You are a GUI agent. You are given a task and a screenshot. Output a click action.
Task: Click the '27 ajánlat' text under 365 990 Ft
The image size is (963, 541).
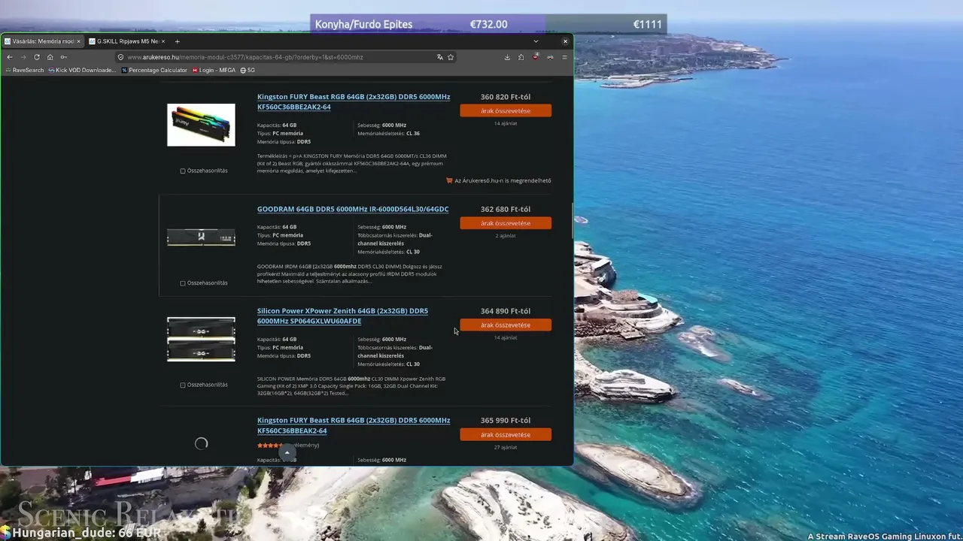[x=506, y=447]
